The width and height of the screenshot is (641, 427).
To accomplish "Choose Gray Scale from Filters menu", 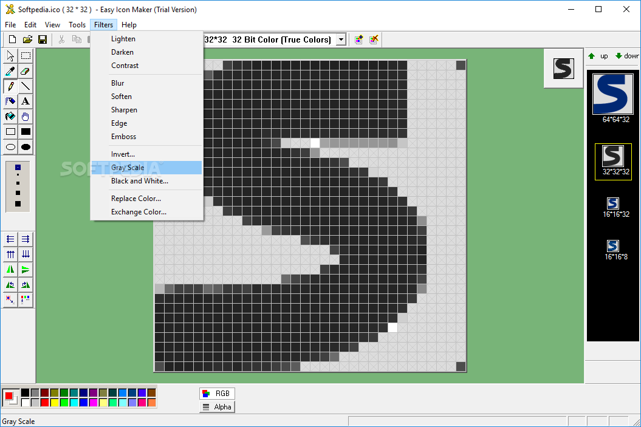I will 146,168.
